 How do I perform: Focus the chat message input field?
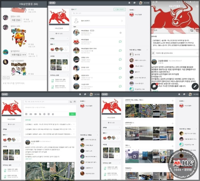click(24, 83)
